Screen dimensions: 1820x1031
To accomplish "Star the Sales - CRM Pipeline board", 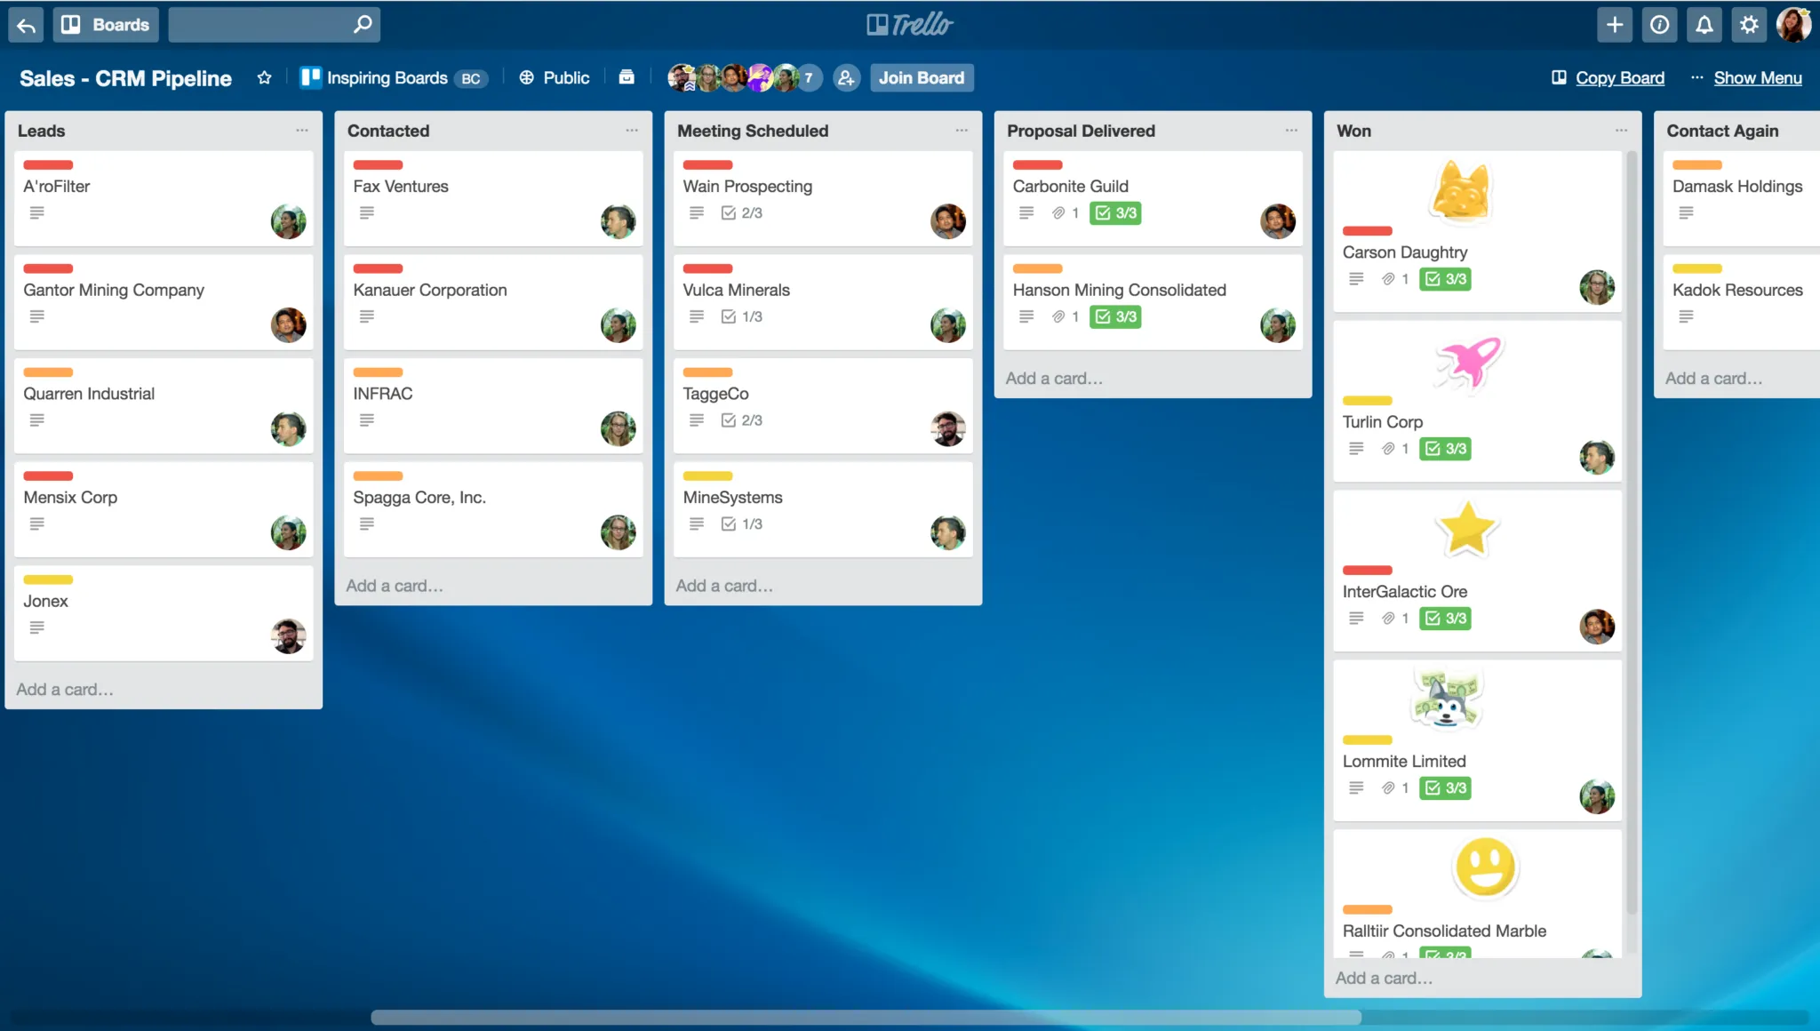I will click(x=264, y=78).
